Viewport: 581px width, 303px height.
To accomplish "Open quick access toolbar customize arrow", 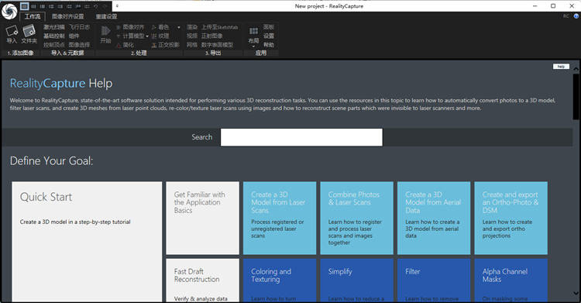I will (x=117, y=6).
